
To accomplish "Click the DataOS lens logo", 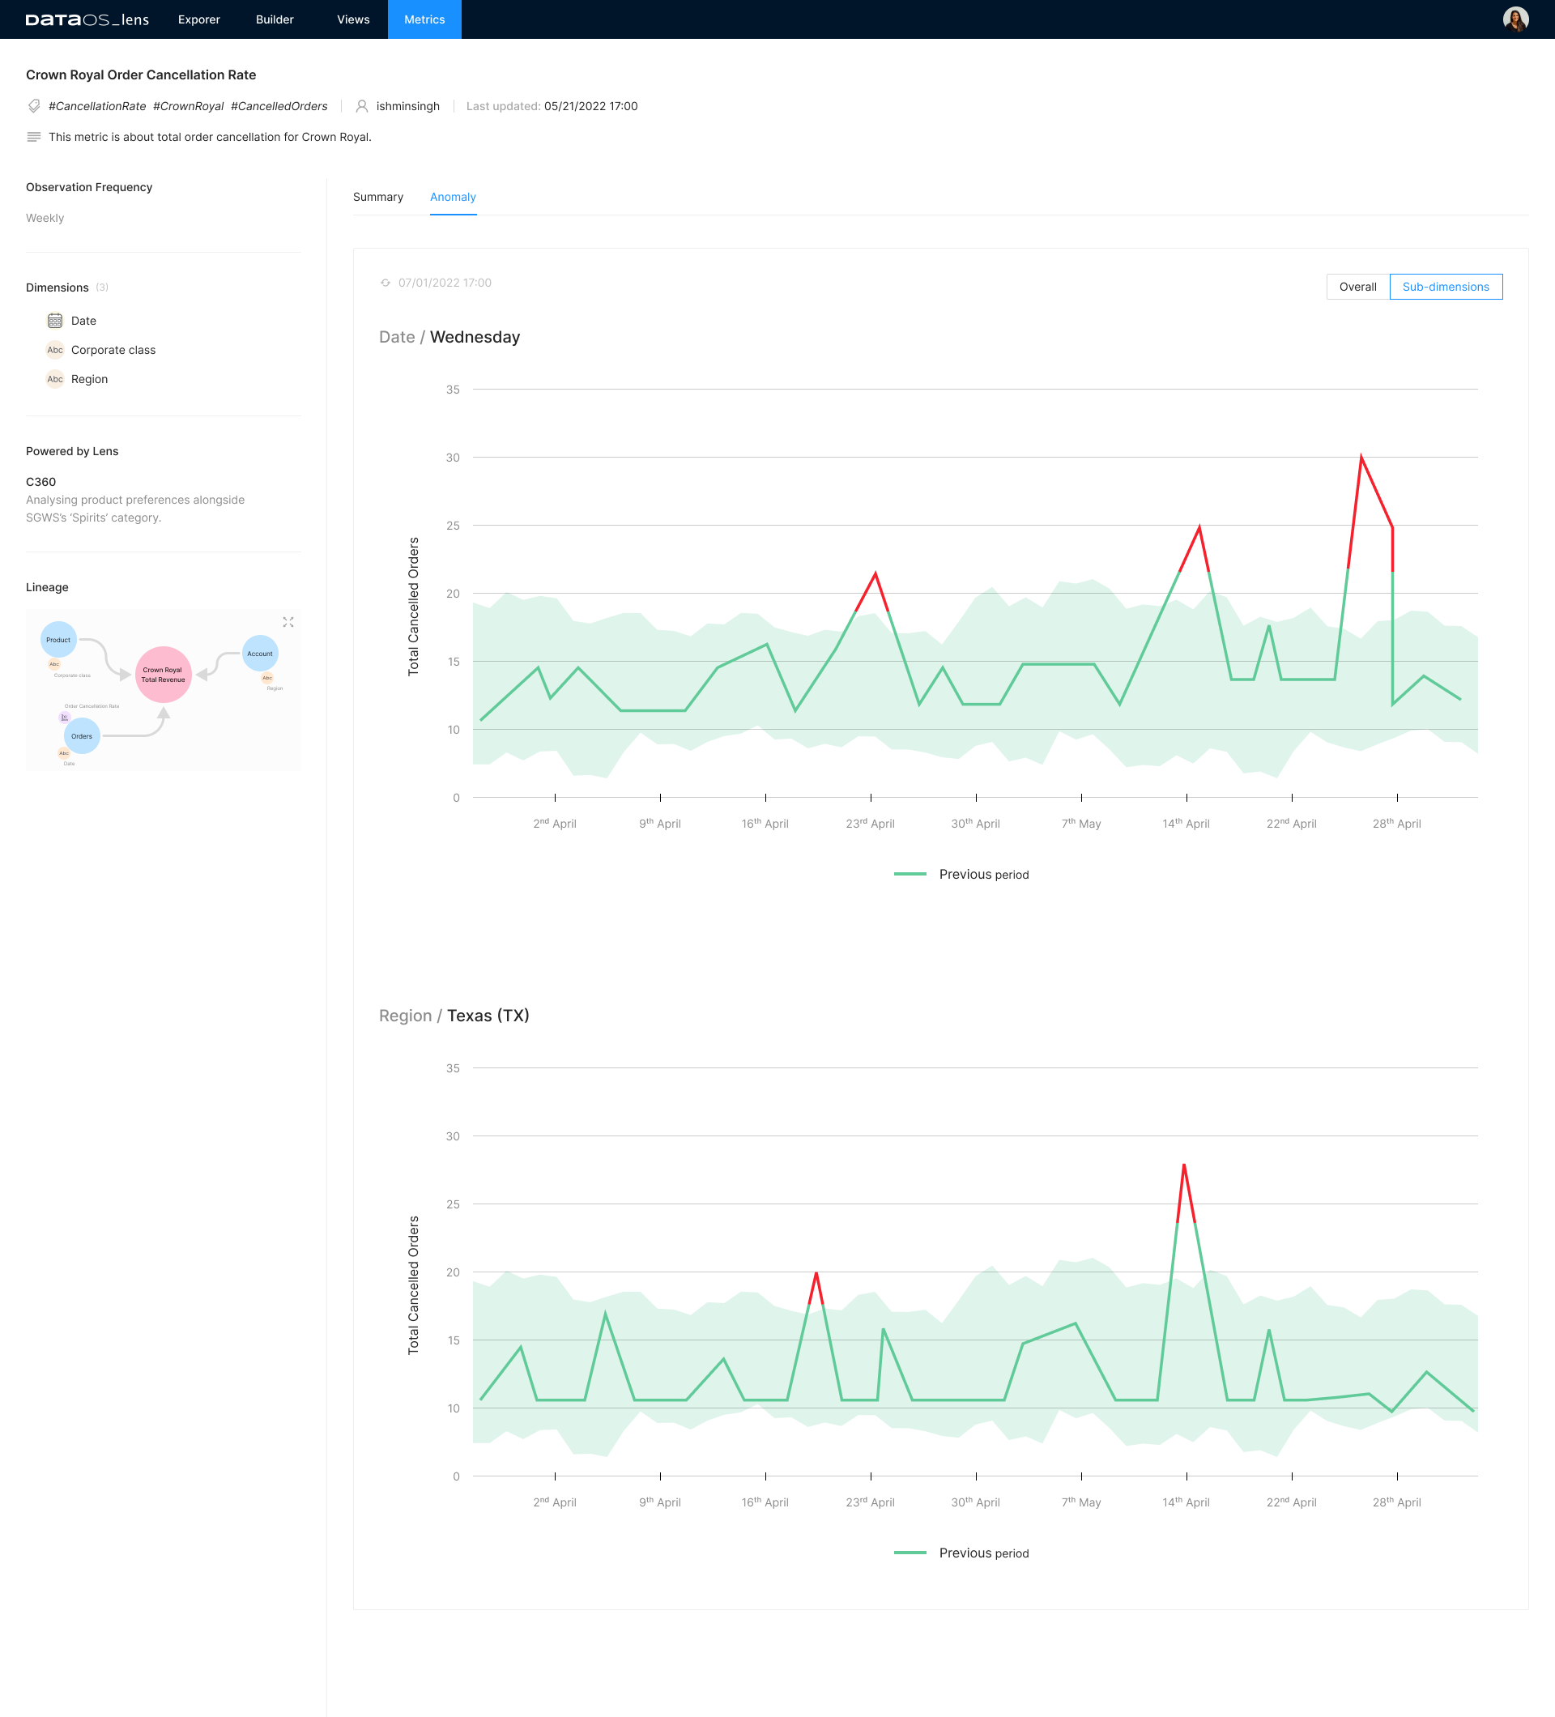I will (87, 19).
